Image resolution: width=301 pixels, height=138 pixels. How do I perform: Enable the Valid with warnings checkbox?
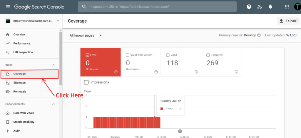(x=128, y=55)
